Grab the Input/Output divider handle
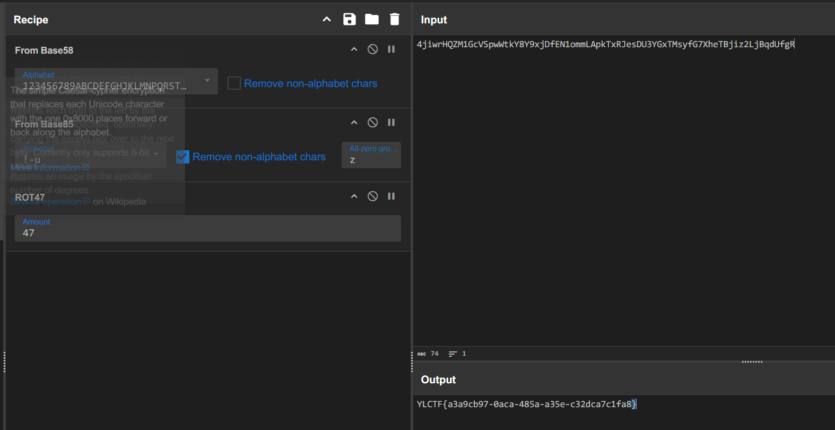The image size is (835, 430). click(752, 362)
